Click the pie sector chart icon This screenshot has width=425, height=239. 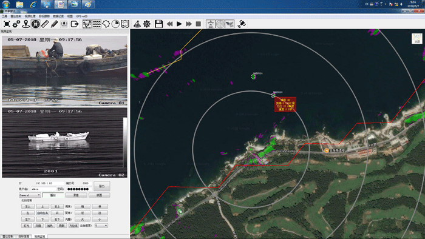pos(115,24)
